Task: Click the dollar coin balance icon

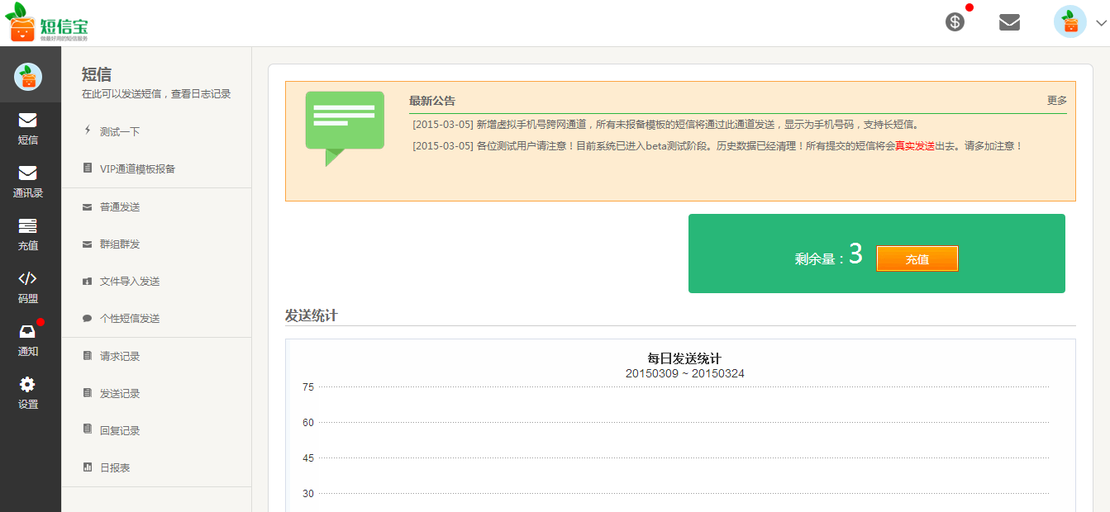Action: (x=955, y=22)
